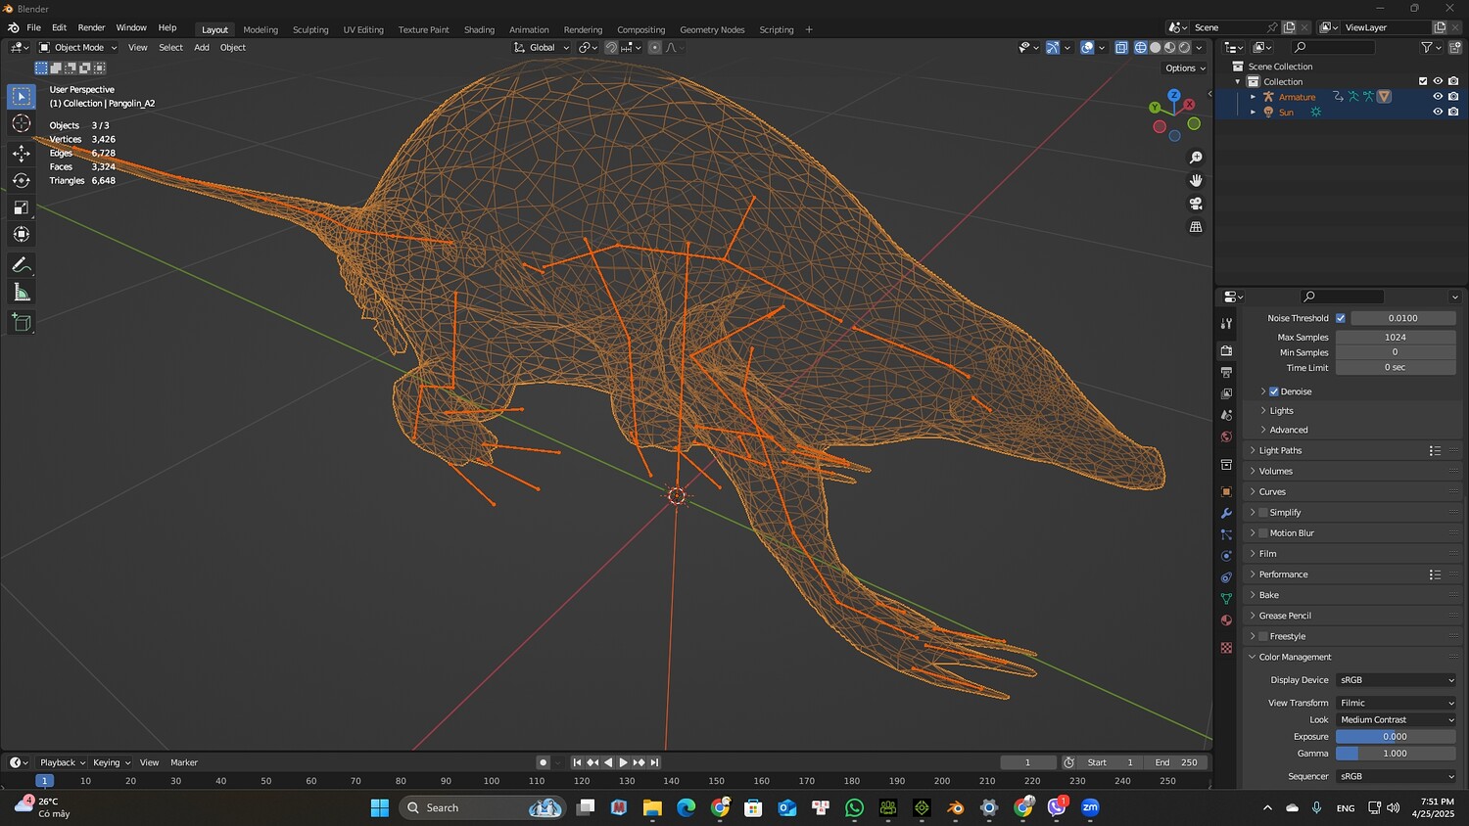
Task: Choose the Rotate tool
Action: (x=21, y=180)
